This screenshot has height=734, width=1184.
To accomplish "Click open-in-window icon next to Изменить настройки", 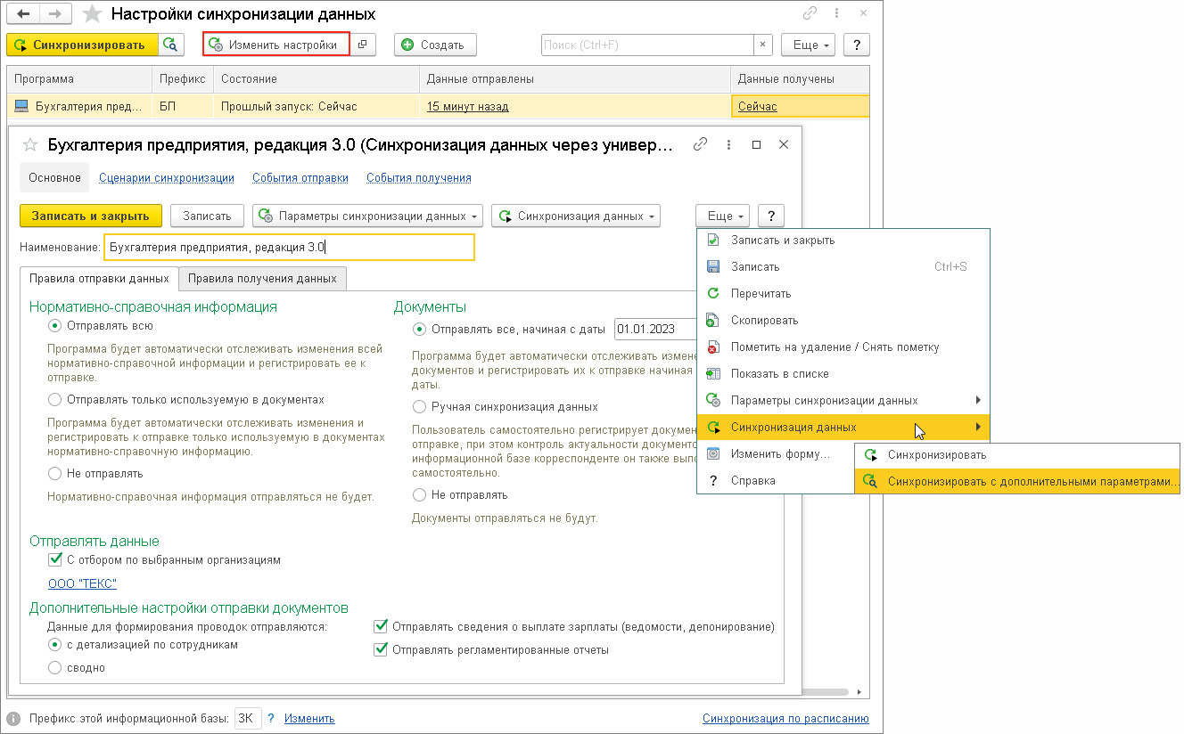I will click(x=362, y=45).
